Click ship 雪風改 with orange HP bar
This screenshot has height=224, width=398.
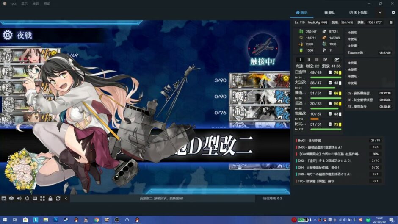300,113
